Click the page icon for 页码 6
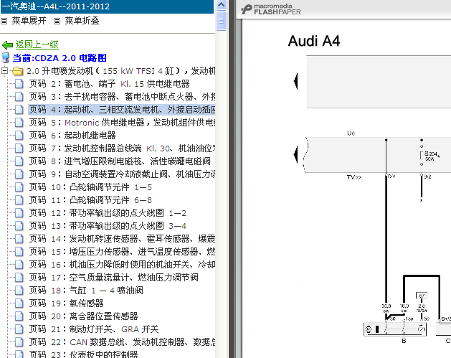Image resolution: width=451 pixels, height=358 pixels. (19, 136)
